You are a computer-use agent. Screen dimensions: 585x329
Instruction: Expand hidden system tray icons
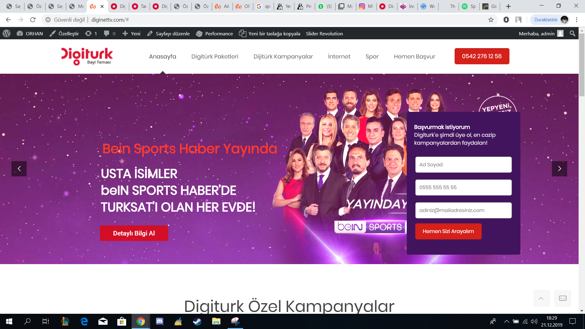pos(506,321)
